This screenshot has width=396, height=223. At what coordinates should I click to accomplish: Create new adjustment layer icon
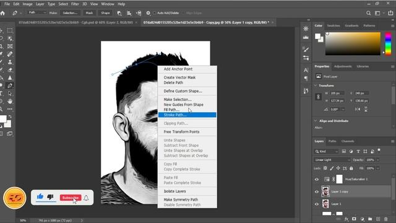(362, 219)
